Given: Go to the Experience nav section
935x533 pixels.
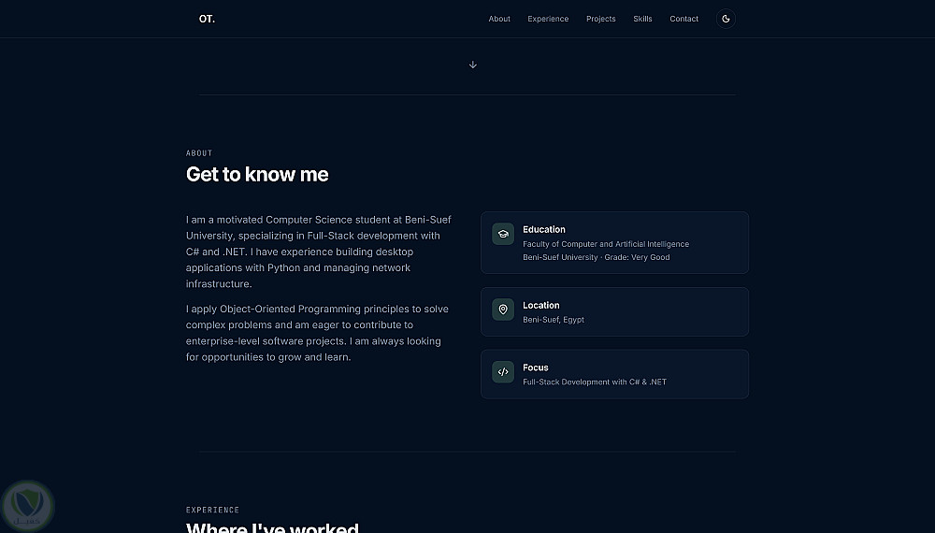Looking at the screenshot, I should pos(548,19).
